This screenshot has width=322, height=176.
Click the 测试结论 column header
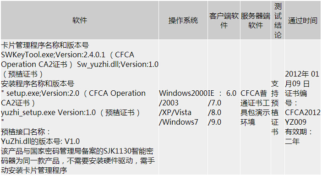coord(278,20)
